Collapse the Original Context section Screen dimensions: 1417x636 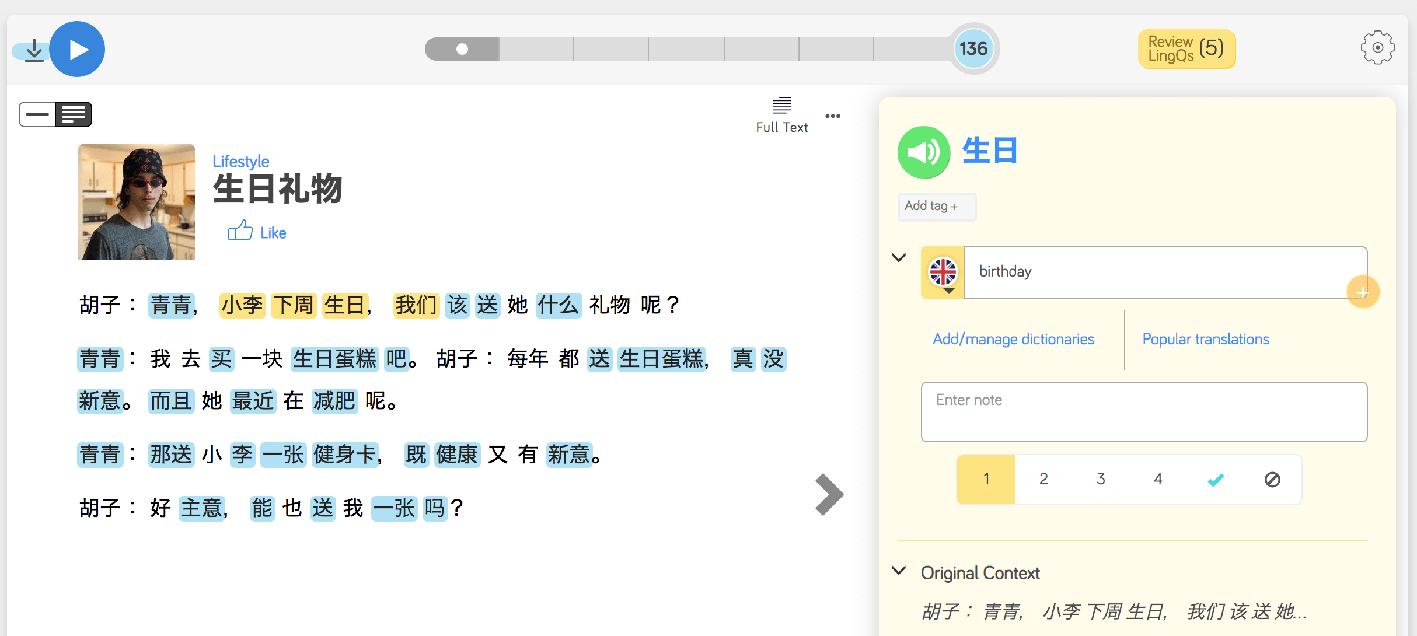coord(899,571)
